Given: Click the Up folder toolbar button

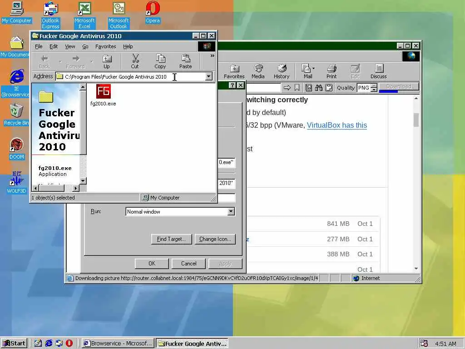Looking at the screenshot, I should 106,62.
